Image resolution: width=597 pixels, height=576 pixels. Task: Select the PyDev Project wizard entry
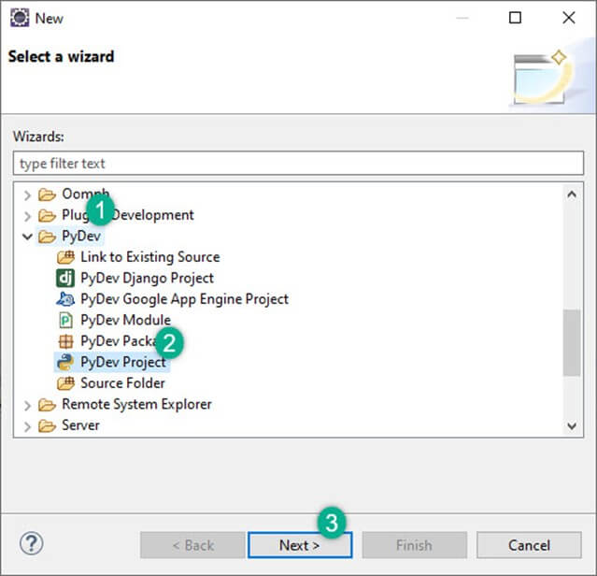[x=122, y=362]
